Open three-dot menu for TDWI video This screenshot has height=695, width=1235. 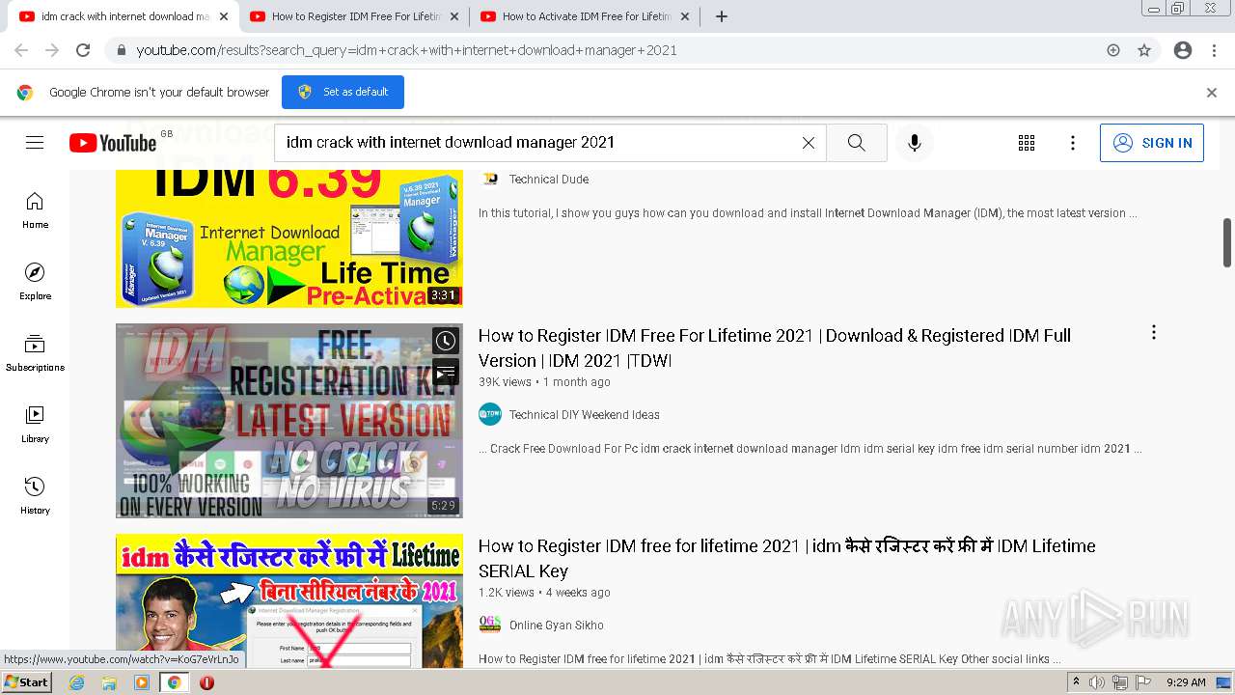(1153, 333)
